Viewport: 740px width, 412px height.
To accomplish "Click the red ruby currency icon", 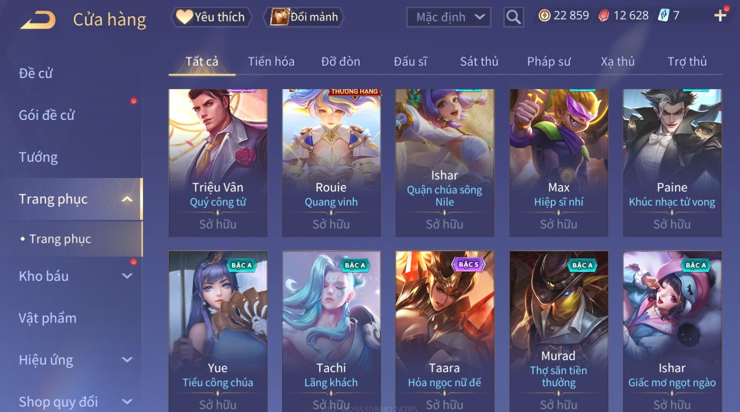I will point(604,16).
